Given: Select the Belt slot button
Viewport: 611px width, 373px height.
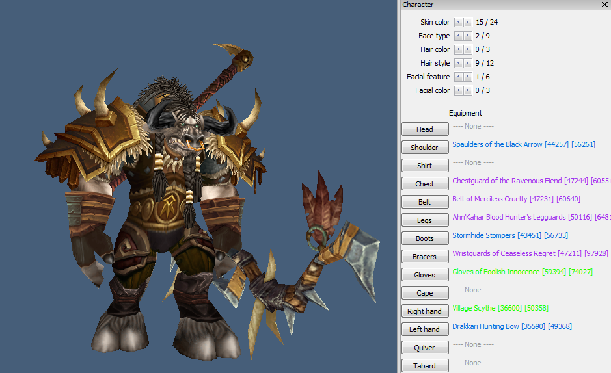Looking at the screenshot, I should tap(425, 202).
